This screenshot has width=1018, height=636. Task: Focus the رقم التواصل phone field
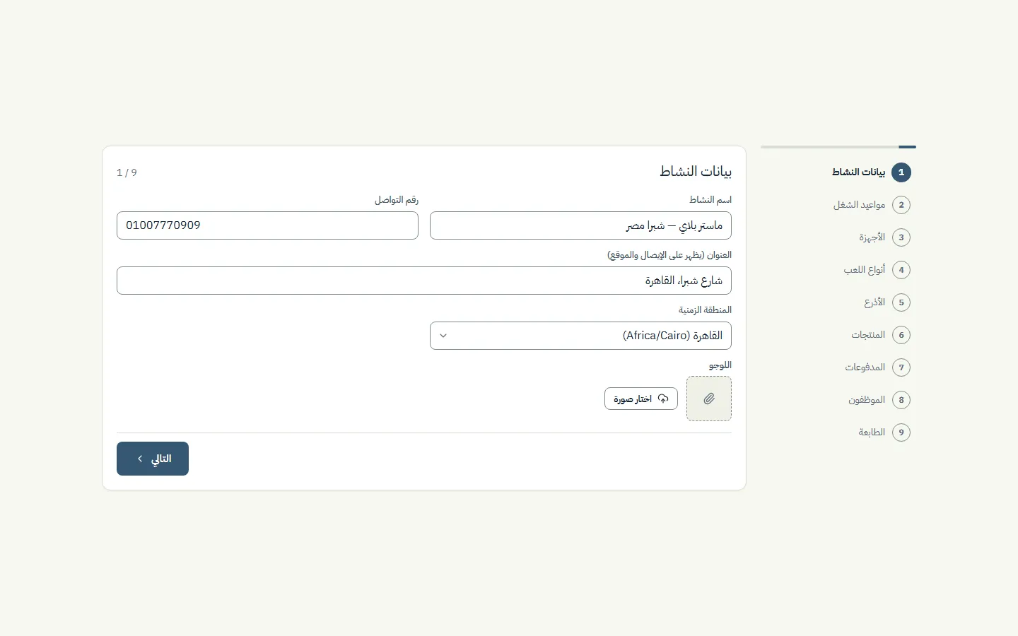tap(267, 225)
